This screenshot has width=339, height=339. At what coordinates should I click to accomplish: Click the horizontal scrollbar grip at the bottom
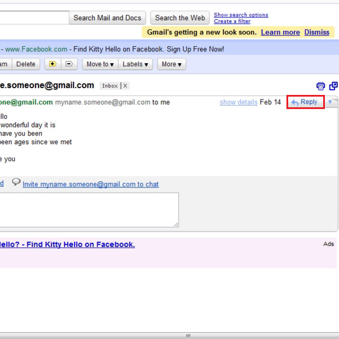click(188, 336)
